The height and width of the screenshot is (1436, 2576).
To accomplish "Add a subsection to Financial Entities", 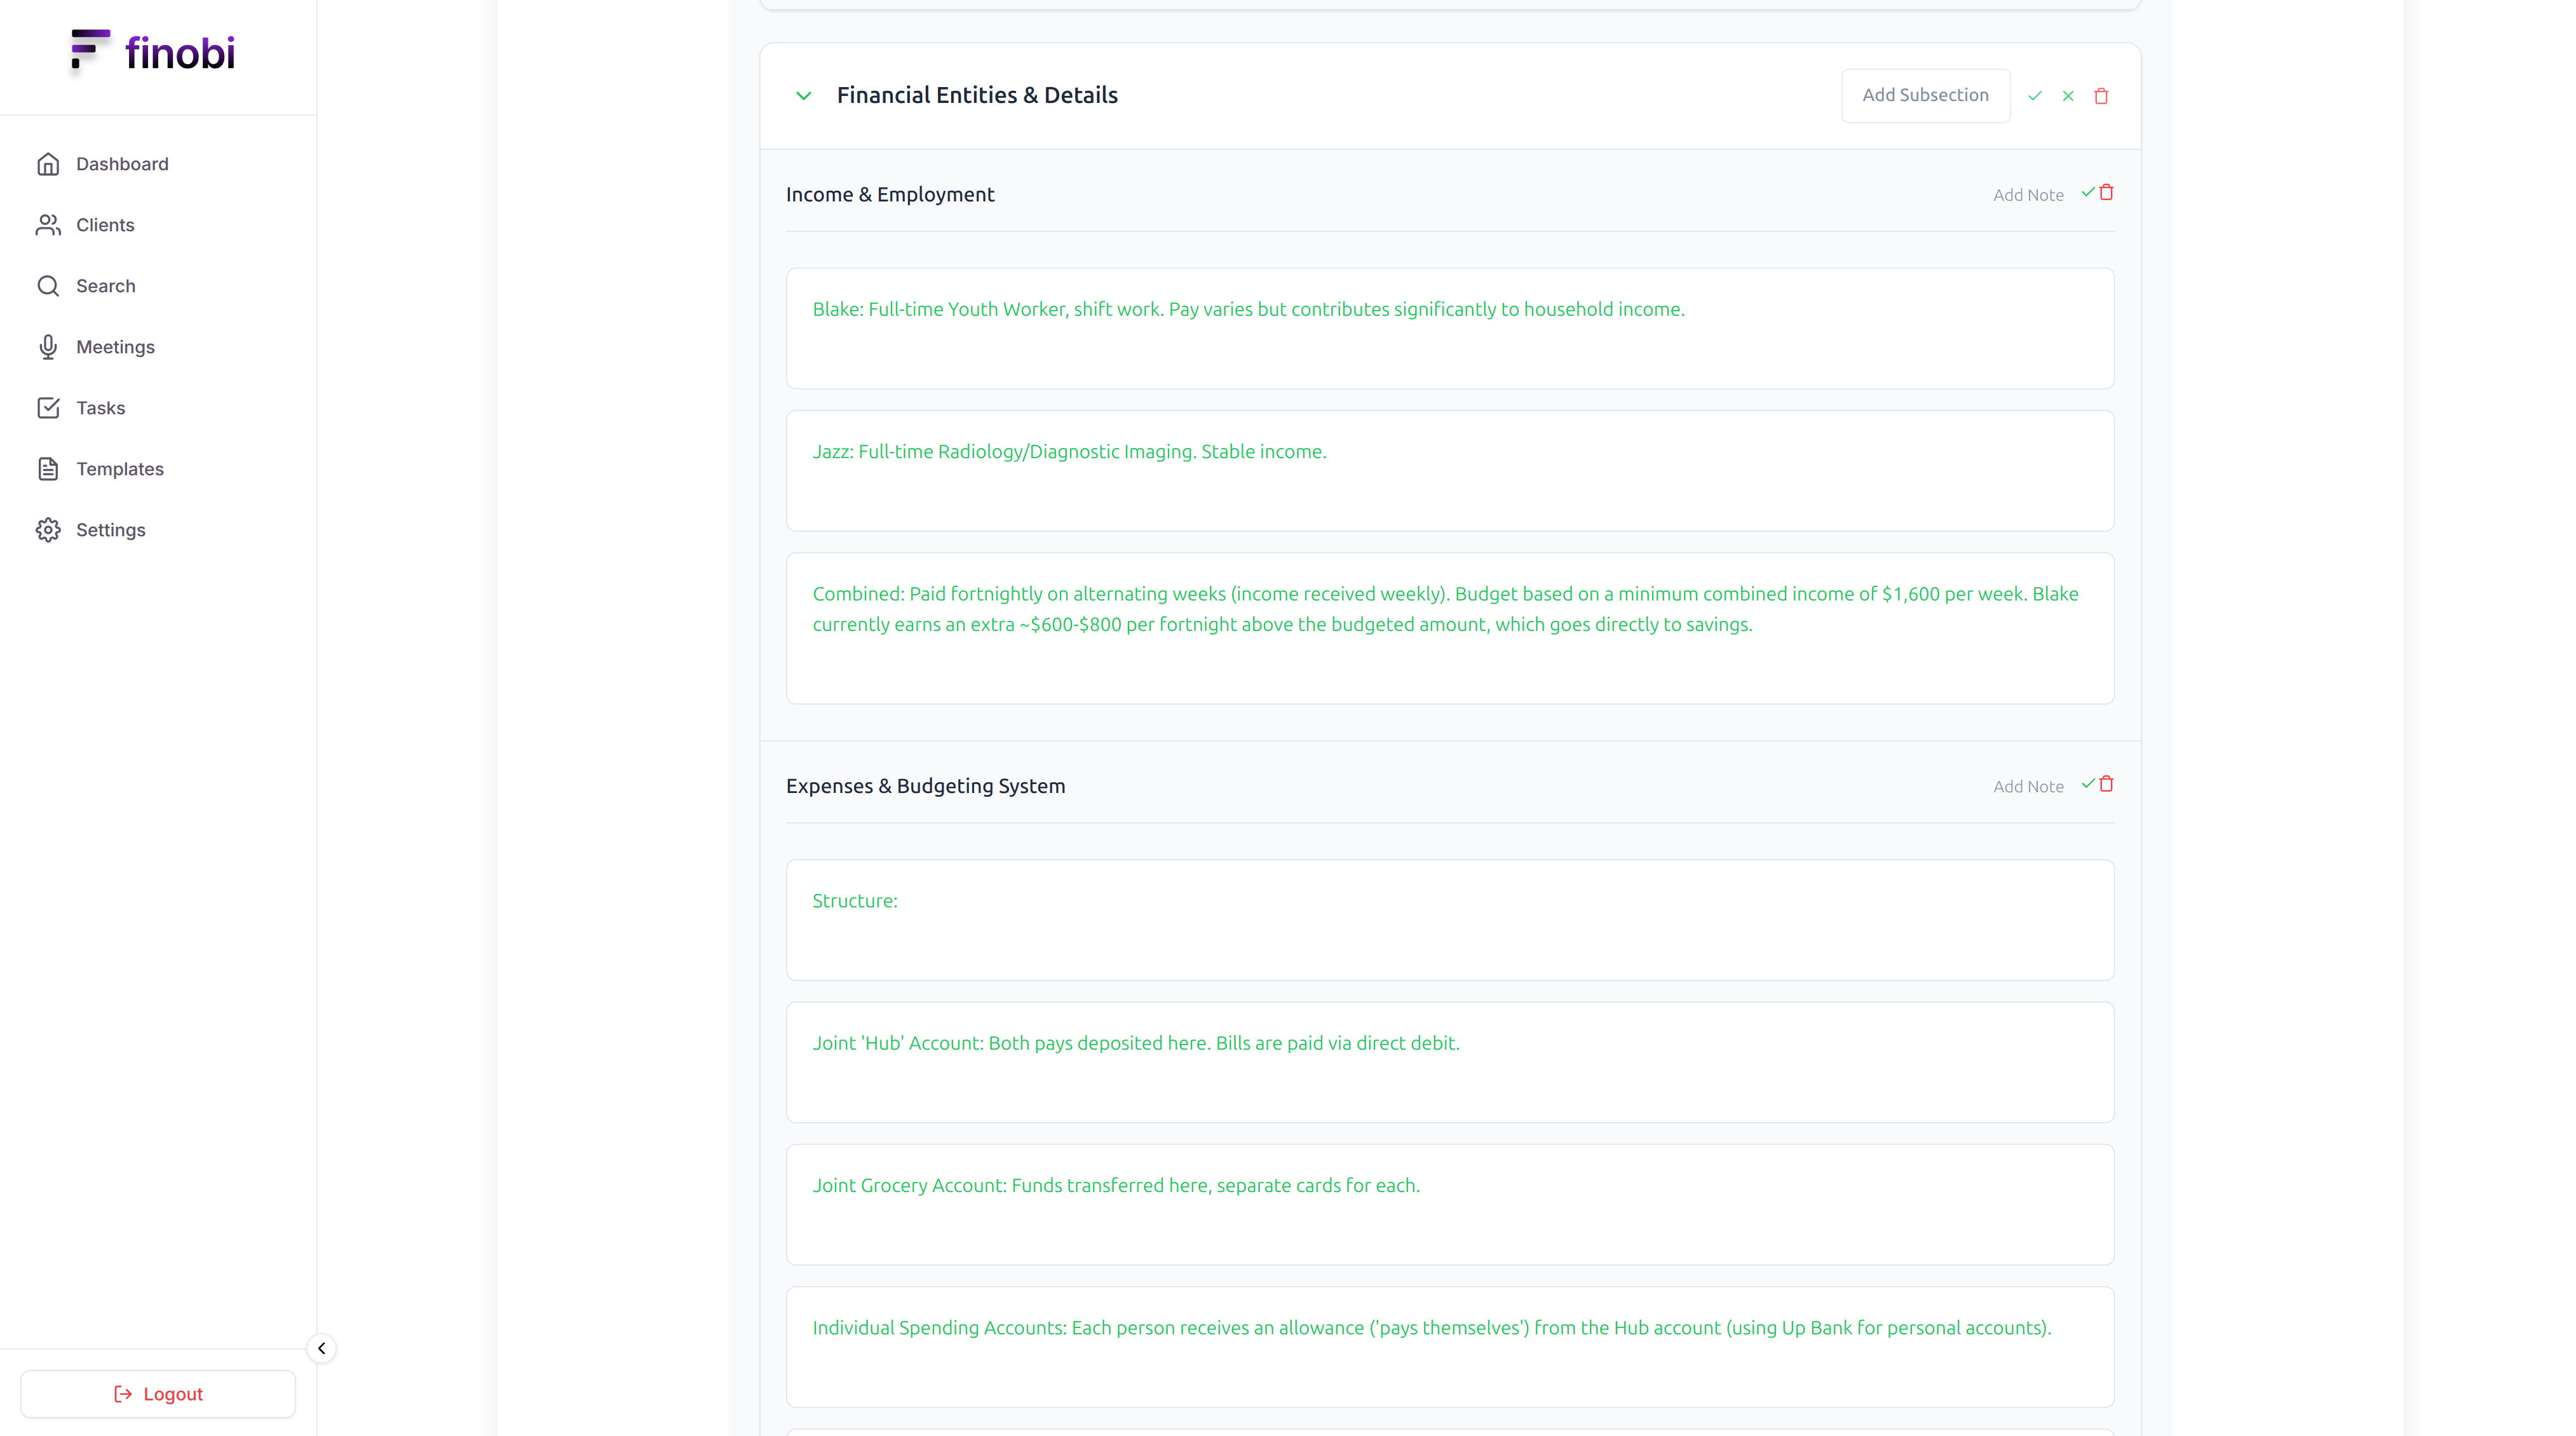I will click(1925, 95).
